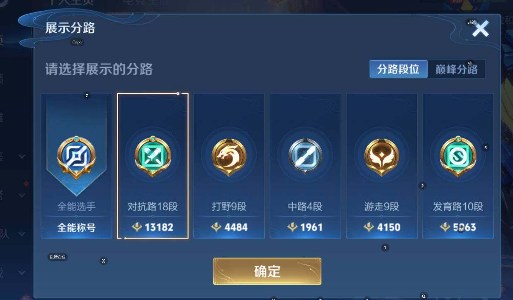Select the 发育路 green emblem
The image size is (513, 300).
458,156
